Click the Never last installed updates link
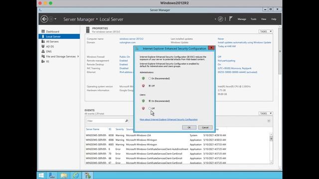The height and width of the screenshot is (179, 319). coord(221,39)
